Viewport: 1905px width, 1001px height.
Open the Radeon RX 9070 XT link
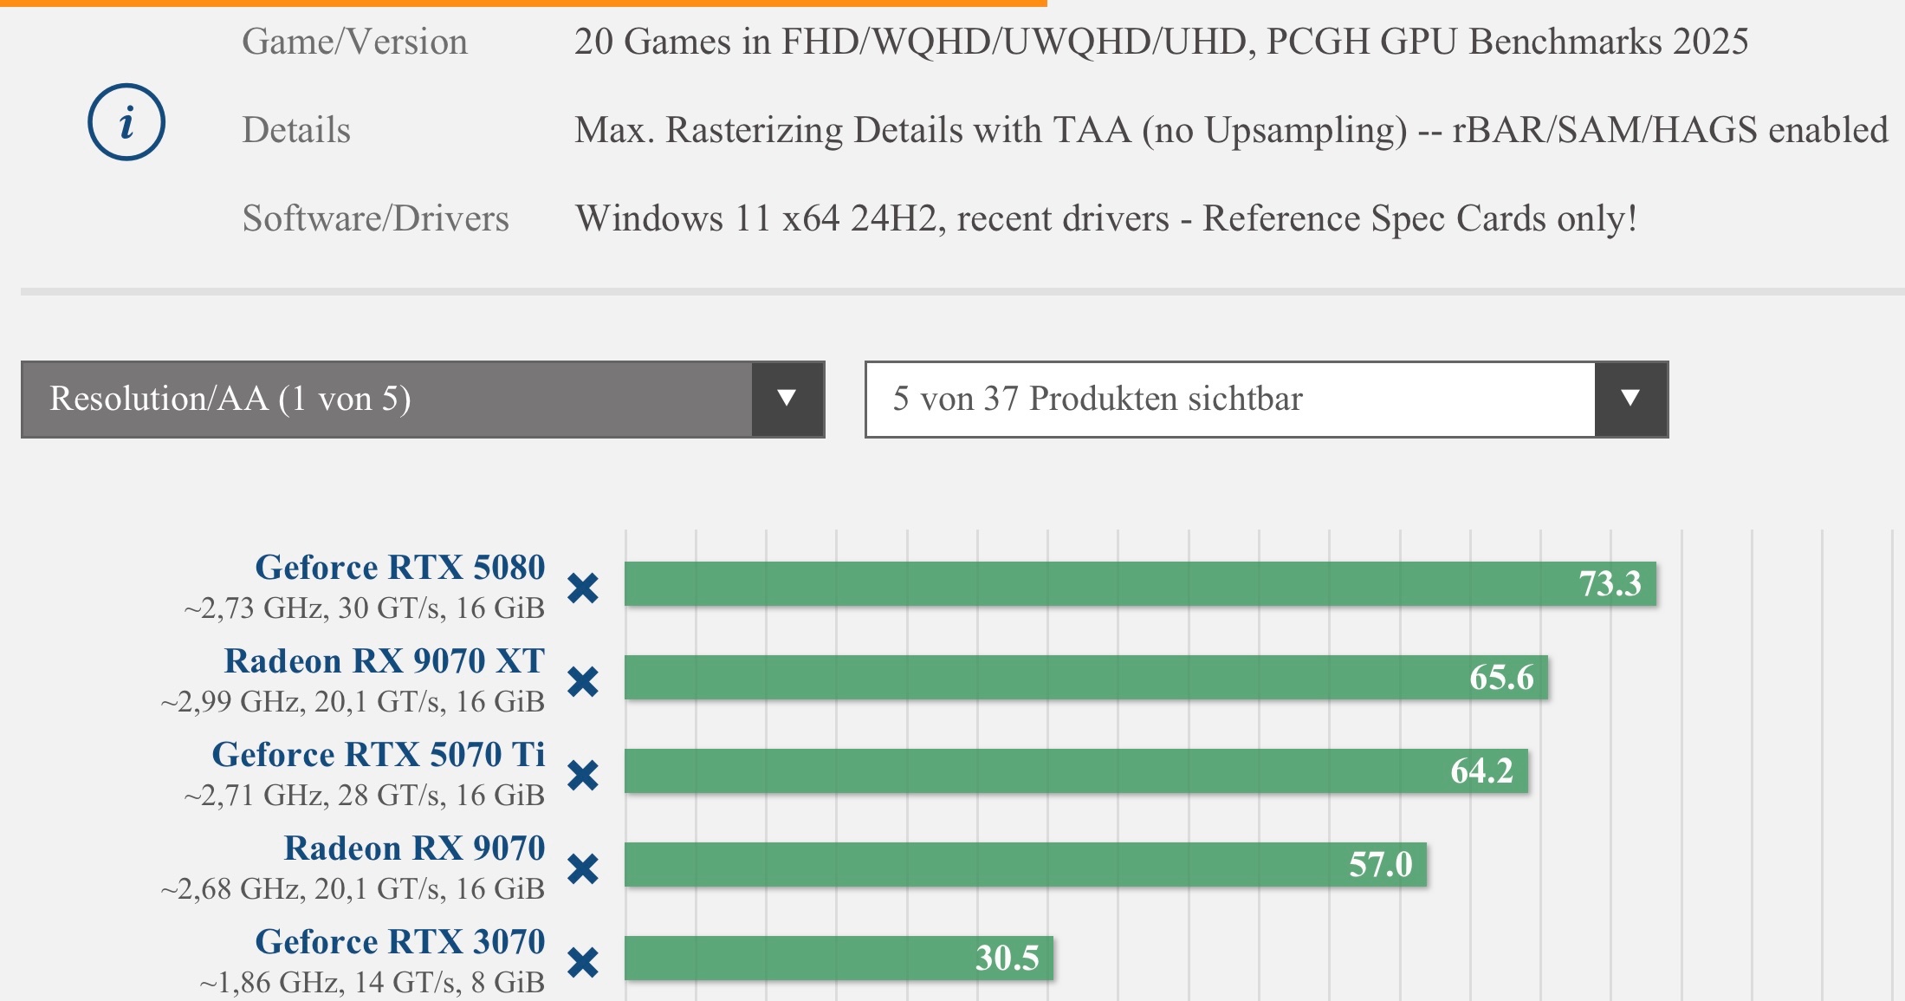click(x=385, y=661)
